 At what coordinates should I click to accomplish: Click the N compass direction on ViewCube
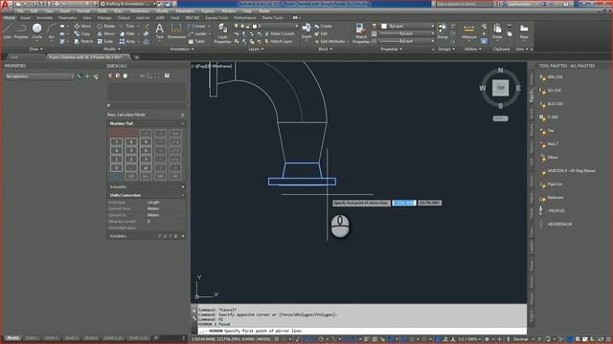[x=500, y=70]
